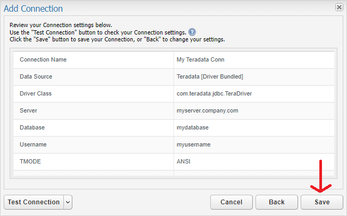Open the Test Connection dropdown arrow

[68, 202]
